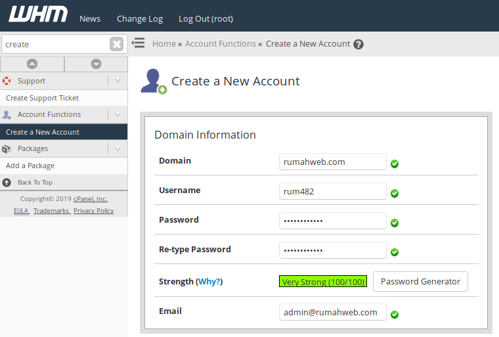
Task: Open the Why? strength link
Action: point(209,282)
